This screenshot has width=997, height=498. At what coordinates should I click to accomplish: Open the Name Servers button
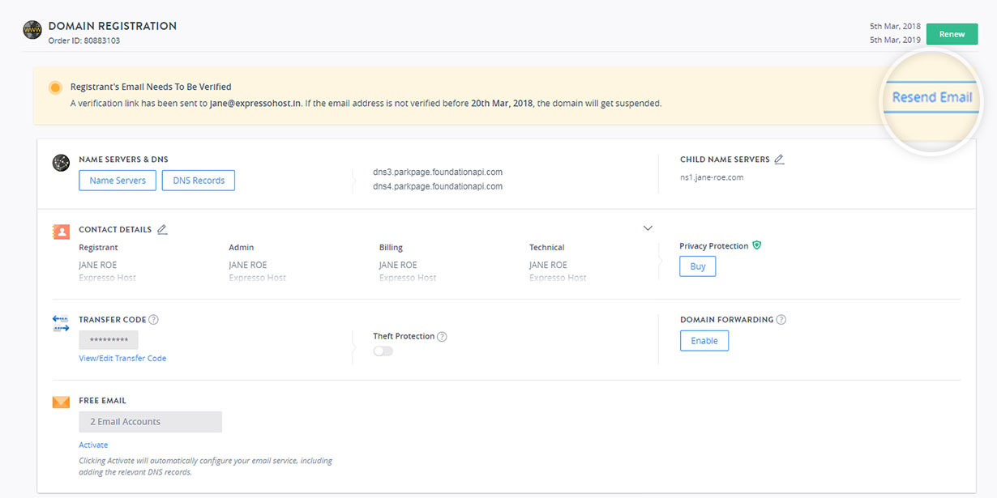118,181
